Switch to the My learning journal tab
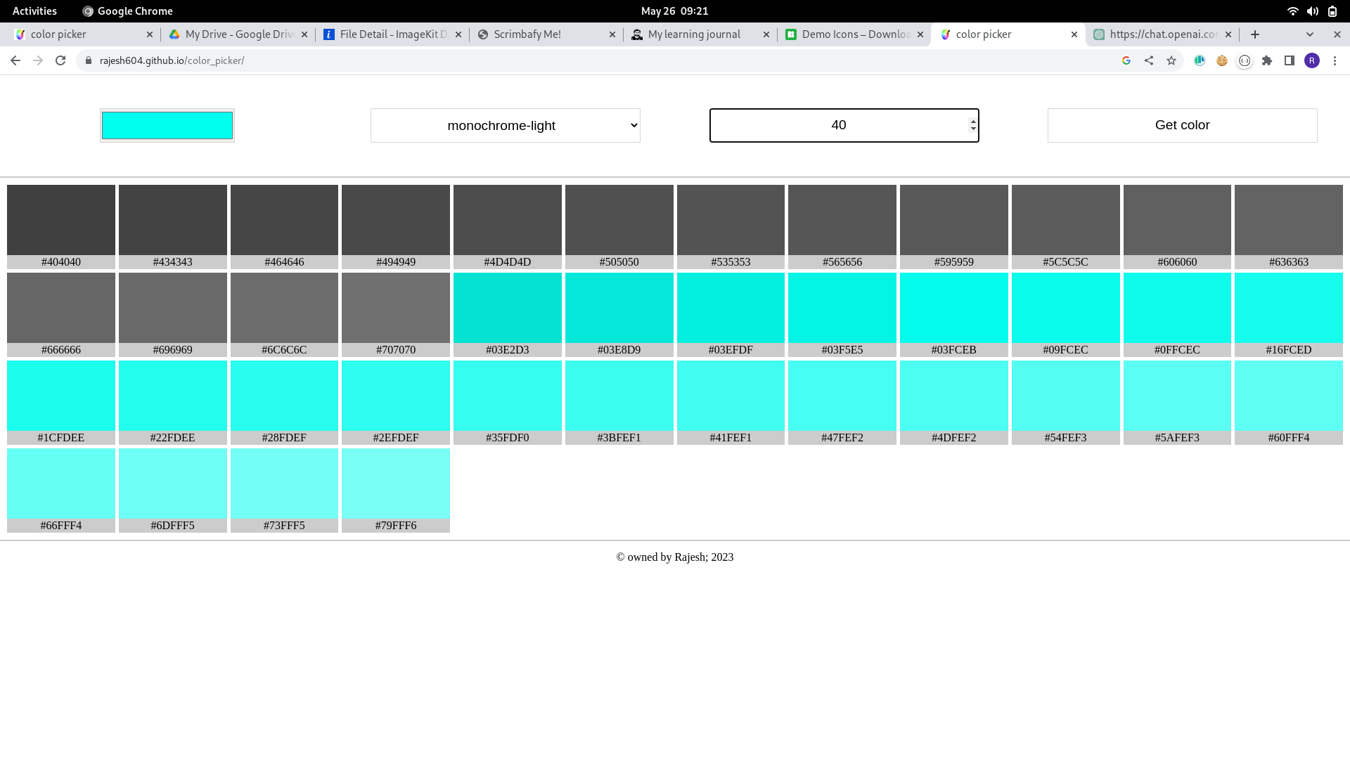The height and width of the screenshot is (759, 1350). pyautogui.click(x=693, y=34)
